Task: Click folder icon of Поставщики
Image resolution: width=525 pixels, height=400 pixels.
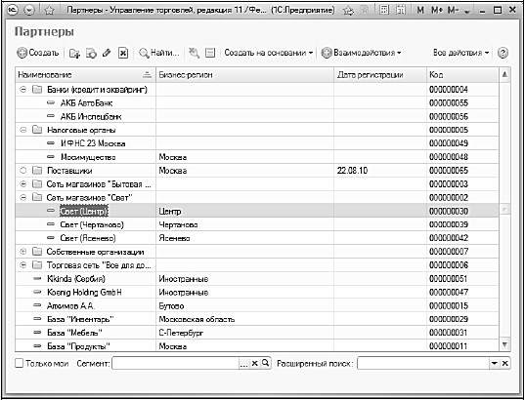Action: coord(37,171)
